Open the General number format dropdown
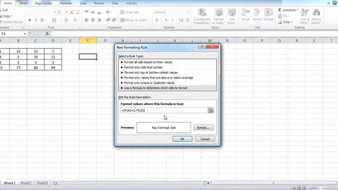 point(188,12)
